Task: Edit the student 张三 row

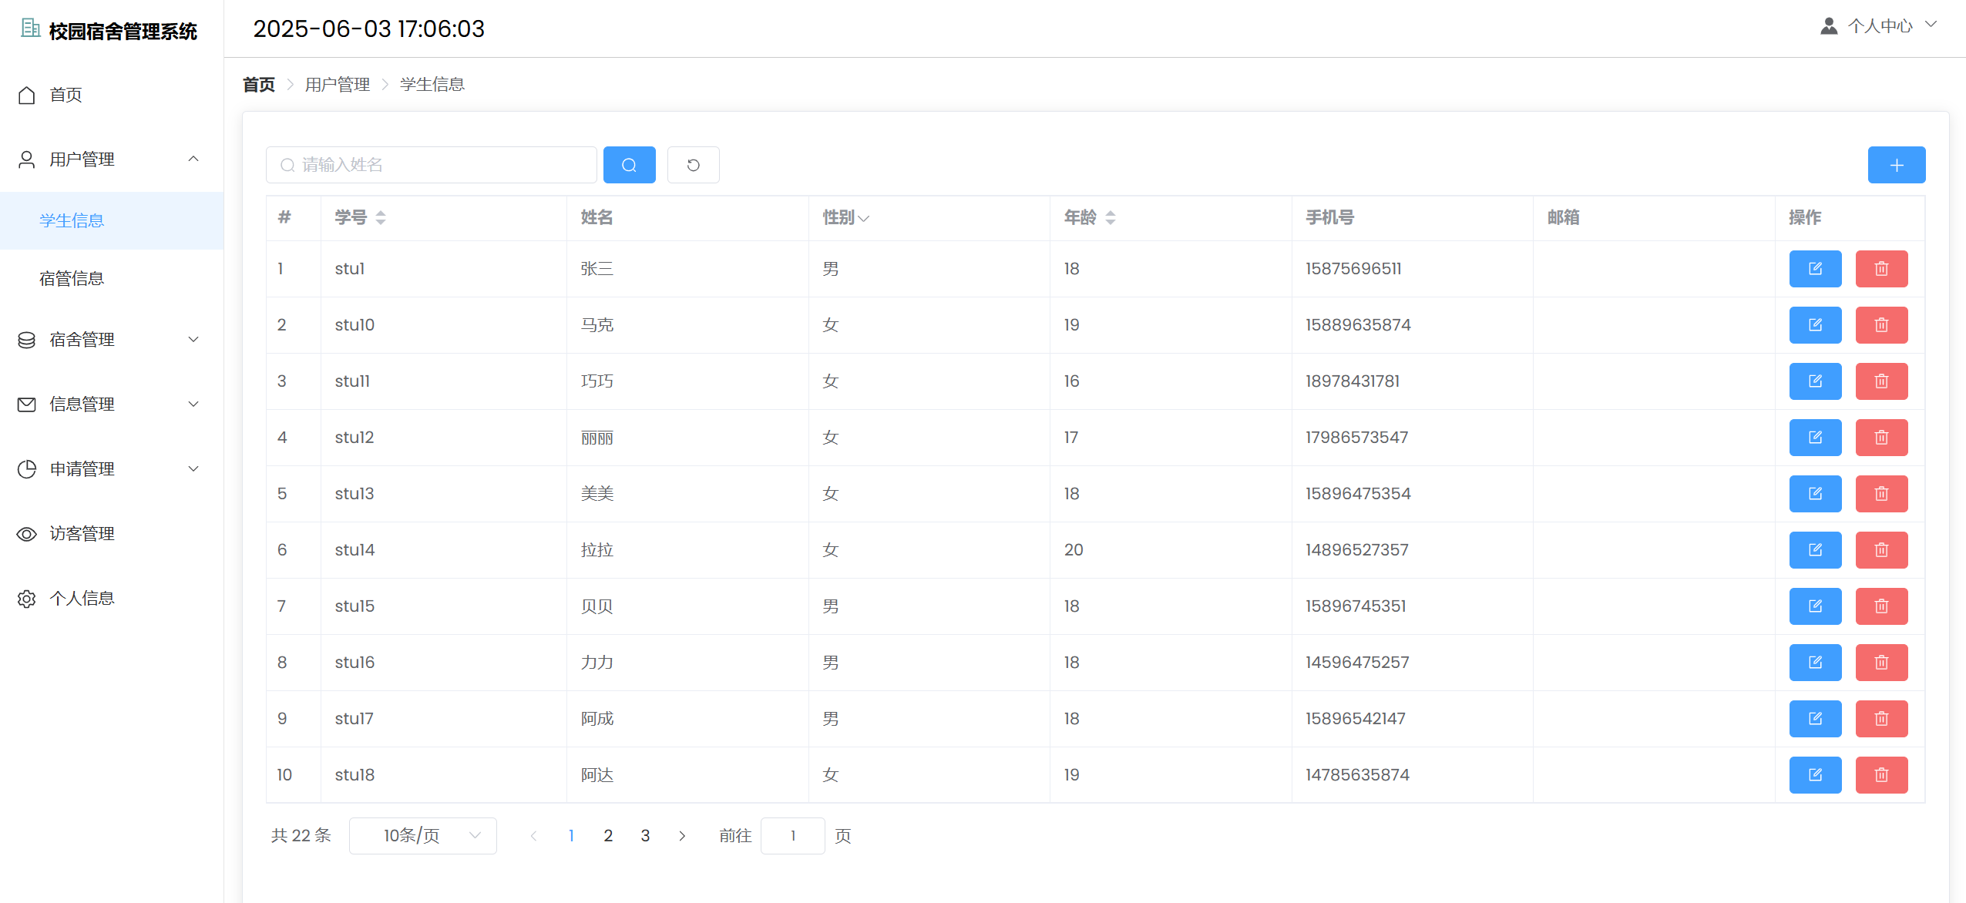Action: pyautogui.click(x=1814, y=269)
